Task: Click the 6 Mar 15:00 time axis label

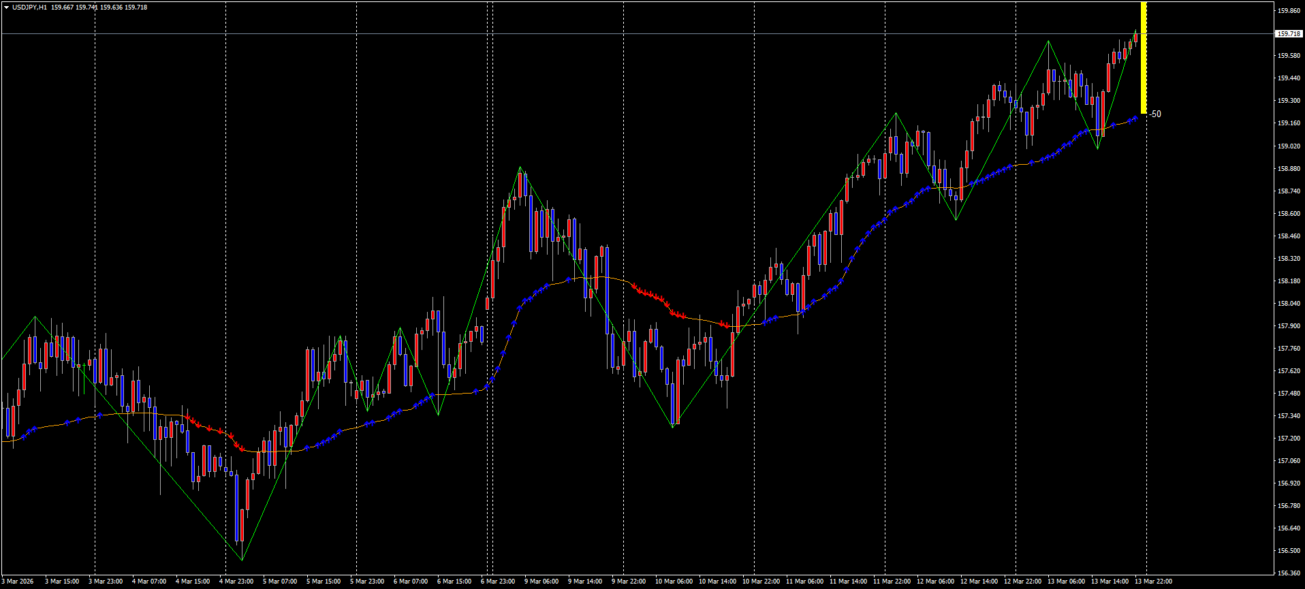Action: tap(454, 582)
